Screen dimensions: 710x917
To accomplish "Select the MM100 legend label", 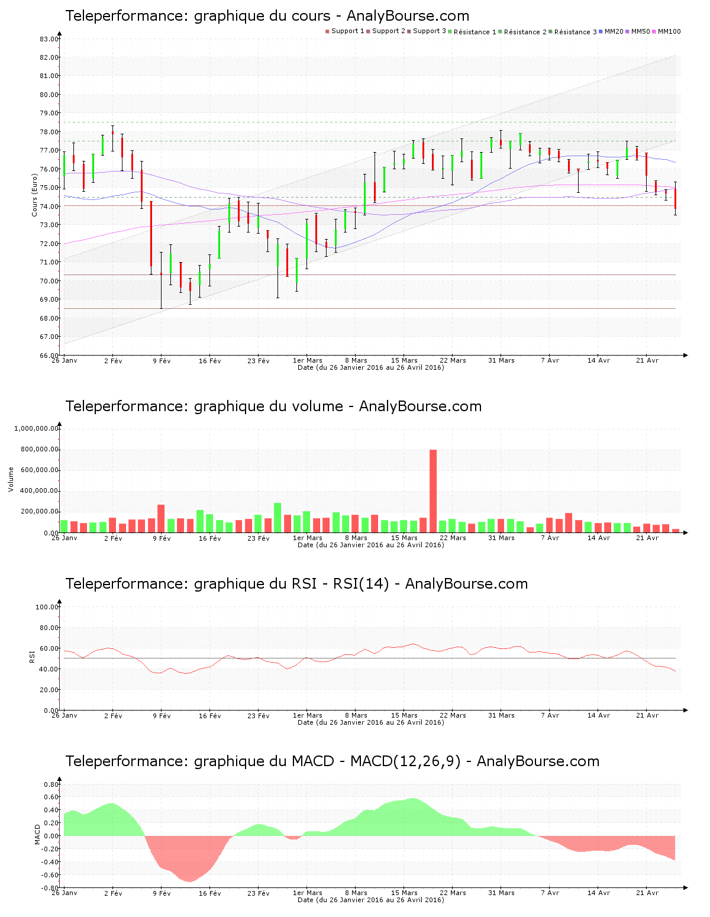I will pyautogui.click(x=669, y=31).
